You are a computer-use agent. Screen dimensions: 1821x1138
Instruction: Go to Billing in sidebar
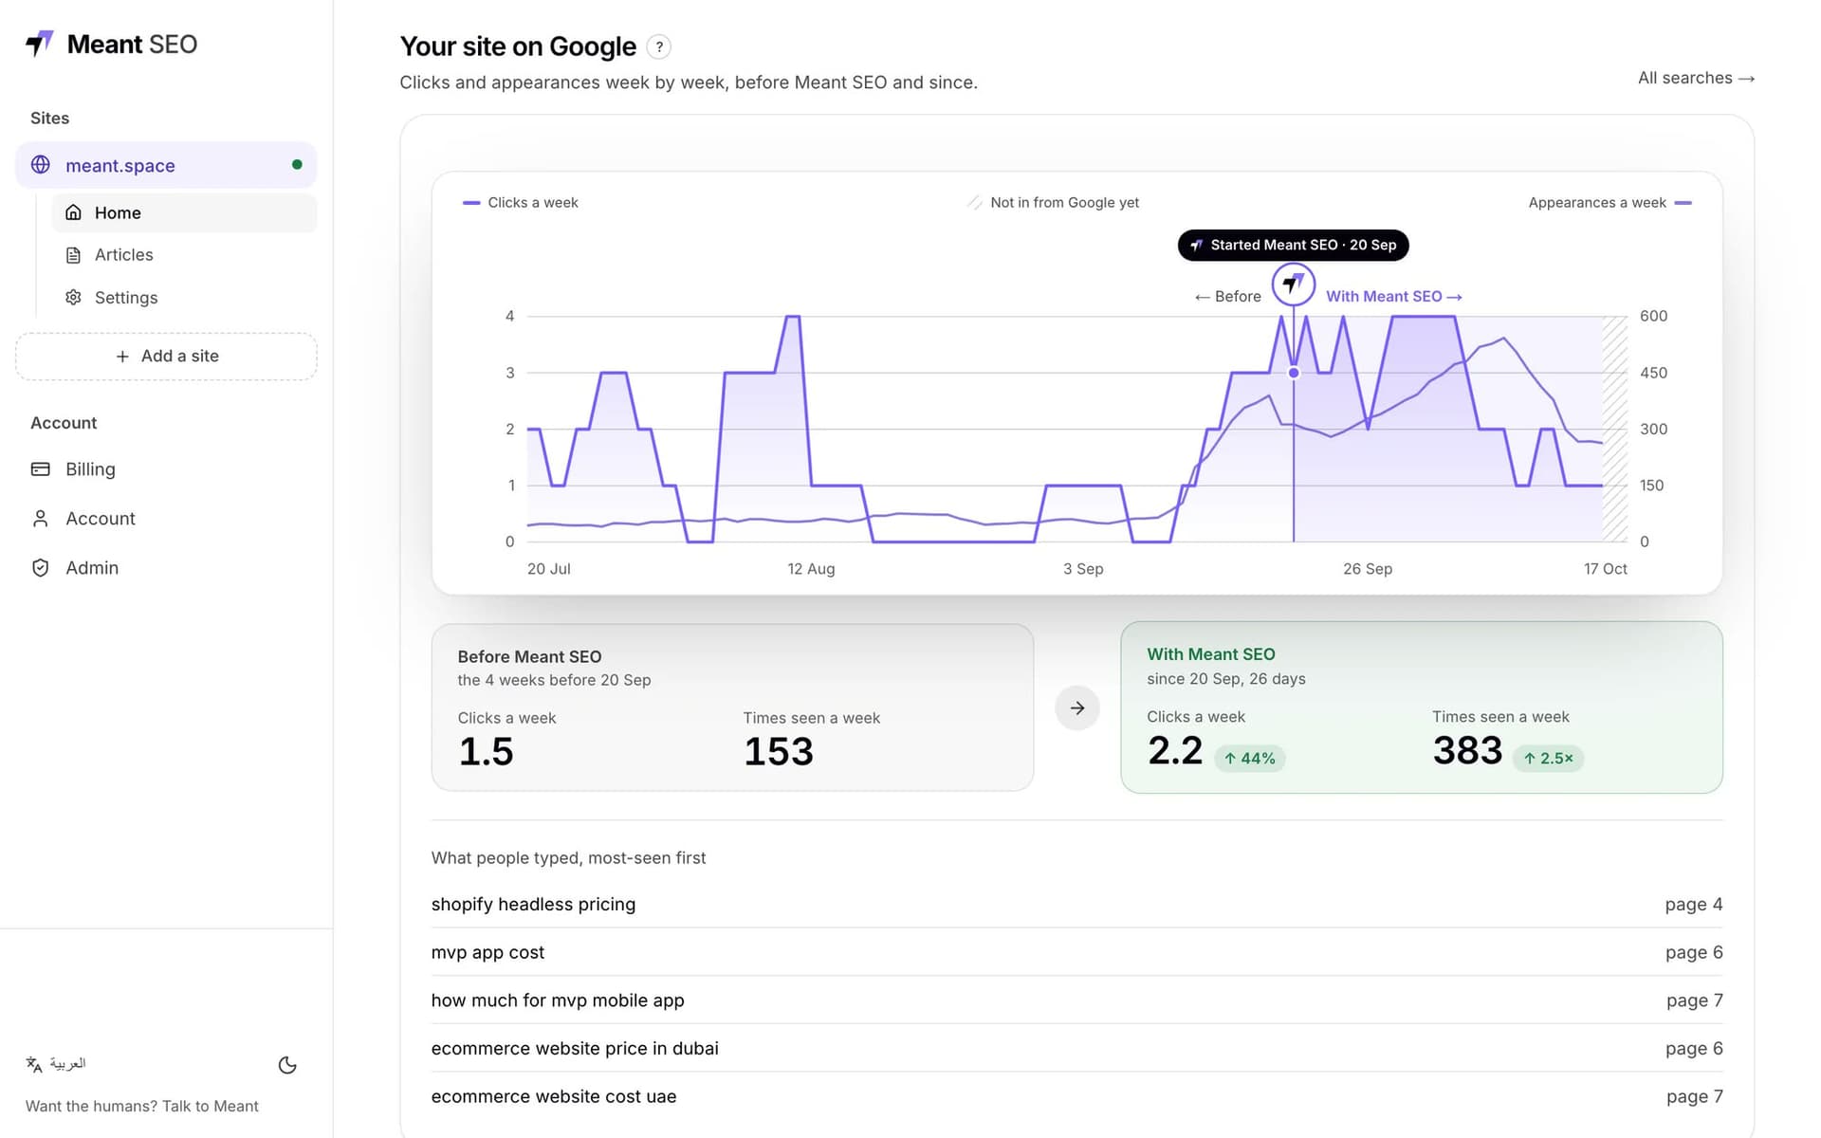[166, 469]
